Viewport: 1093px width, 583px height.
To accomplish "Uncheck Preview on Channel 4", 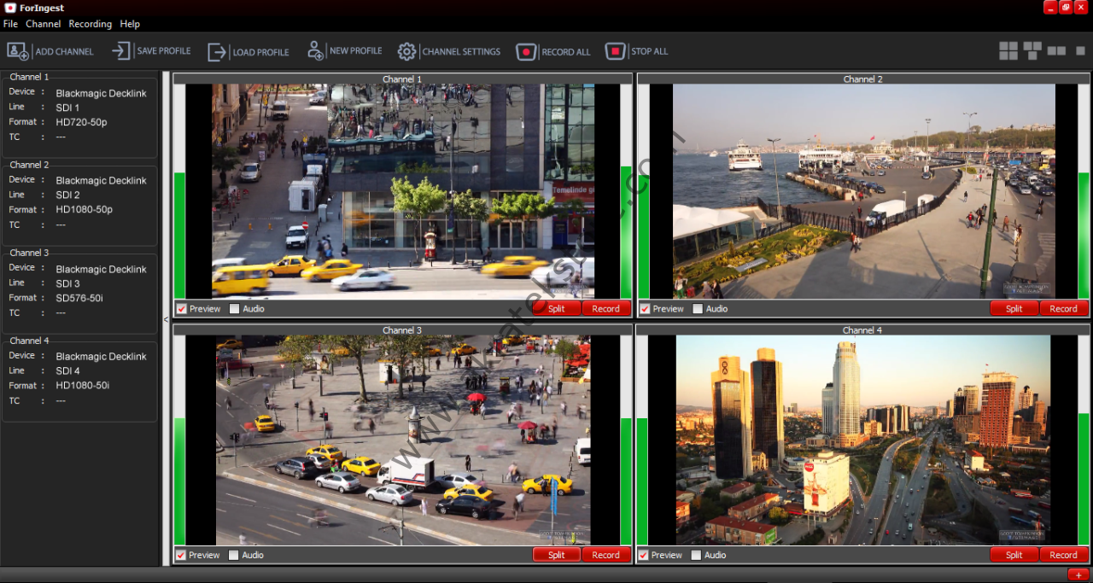I will pyautogui.click(x=645, y=555).
